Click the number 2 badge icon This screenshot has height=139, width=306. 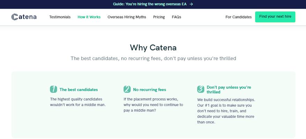click(x=127, y=89)
